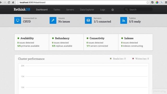Open settings via the gear icon

point(112,10)
